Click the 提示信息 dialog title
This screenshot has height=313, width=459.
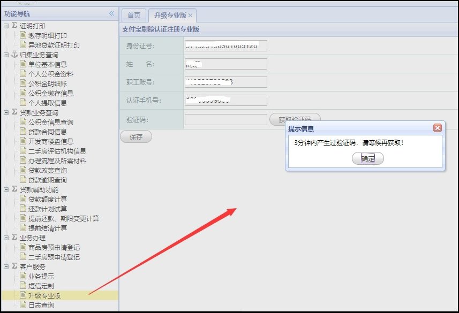tap(300, 129)
